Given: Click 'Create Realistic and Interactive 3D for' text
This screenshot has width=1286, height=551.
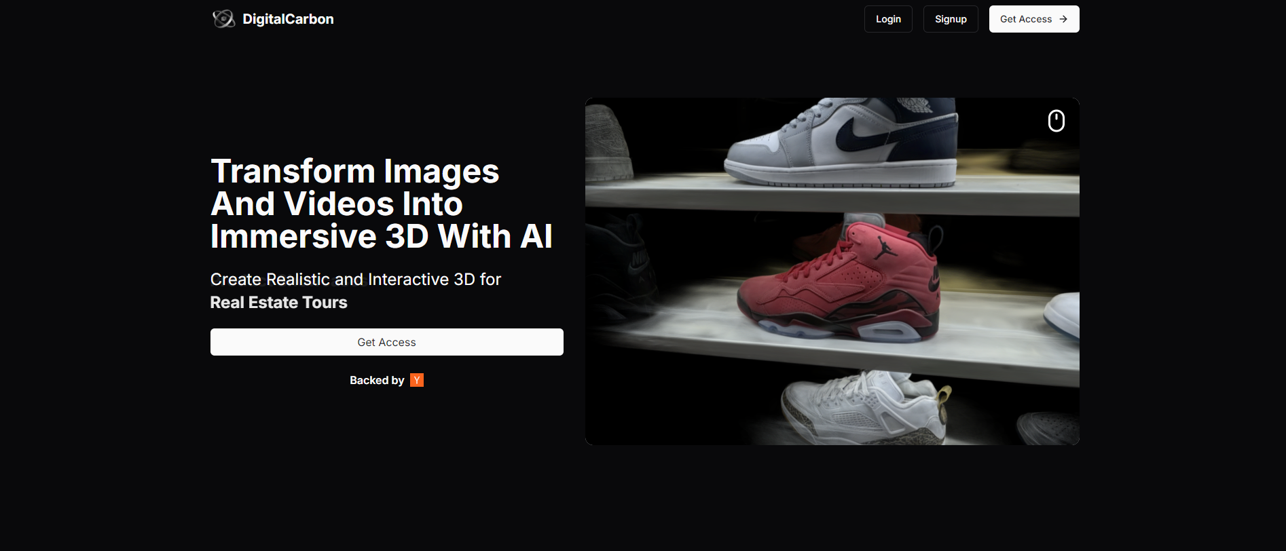Looking at the screenshot, I should [x=356, y=280].
